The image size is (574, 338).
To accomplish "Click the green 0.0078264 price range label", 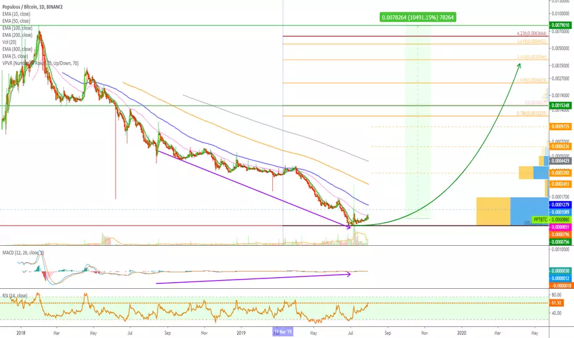I will point(418,17).
